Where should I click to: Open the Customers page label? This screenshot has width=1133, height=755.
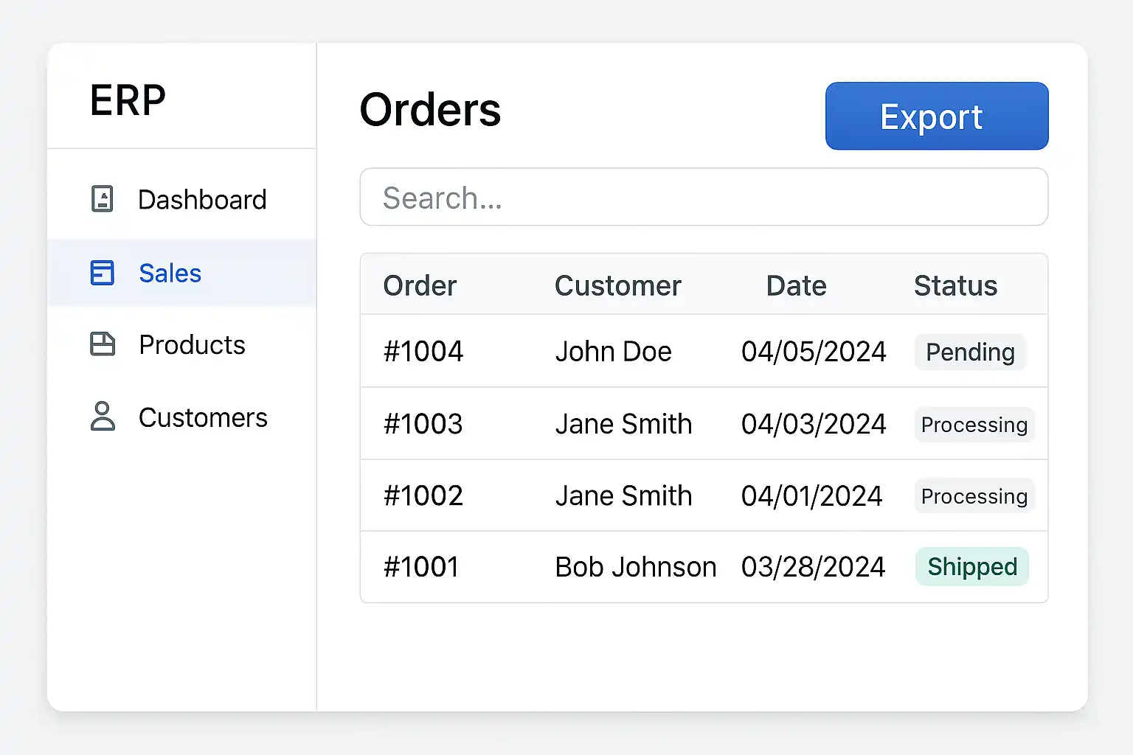pyautogui.click(x=203, y=418)
